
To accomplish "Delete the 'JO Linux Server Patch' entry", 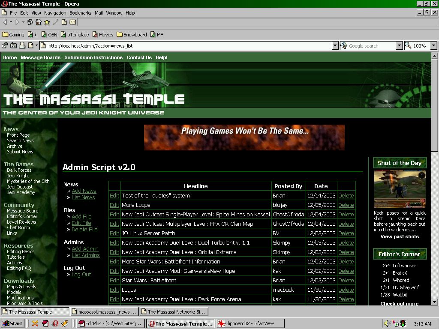I will (346, 233).
